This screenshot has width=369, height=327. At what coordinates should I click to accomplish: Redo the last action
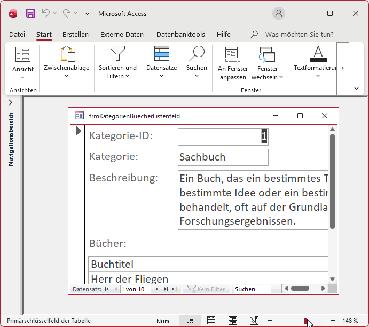pyautogui.click(x=67, y=13)
